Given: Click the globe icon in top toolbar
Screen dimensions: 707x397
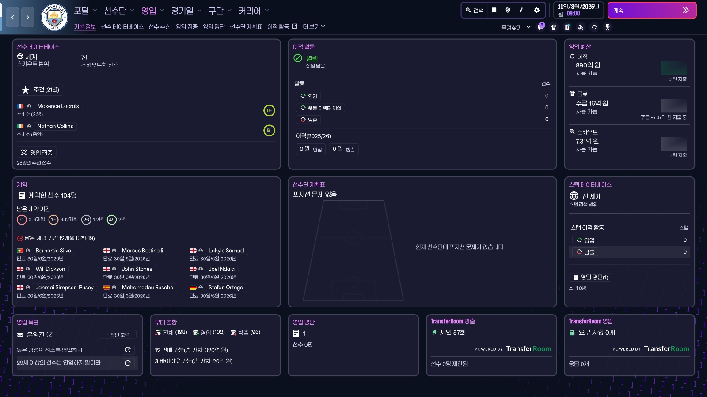Looking at the screenshot, I should (x=508, y=10).
